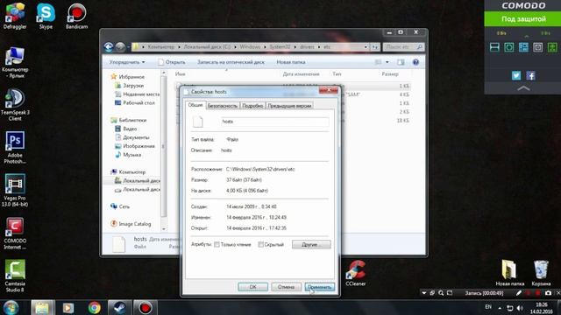Click the Под защитой COMODO status
The height and width of the screenshot is (315, 561).
[523, 19]
